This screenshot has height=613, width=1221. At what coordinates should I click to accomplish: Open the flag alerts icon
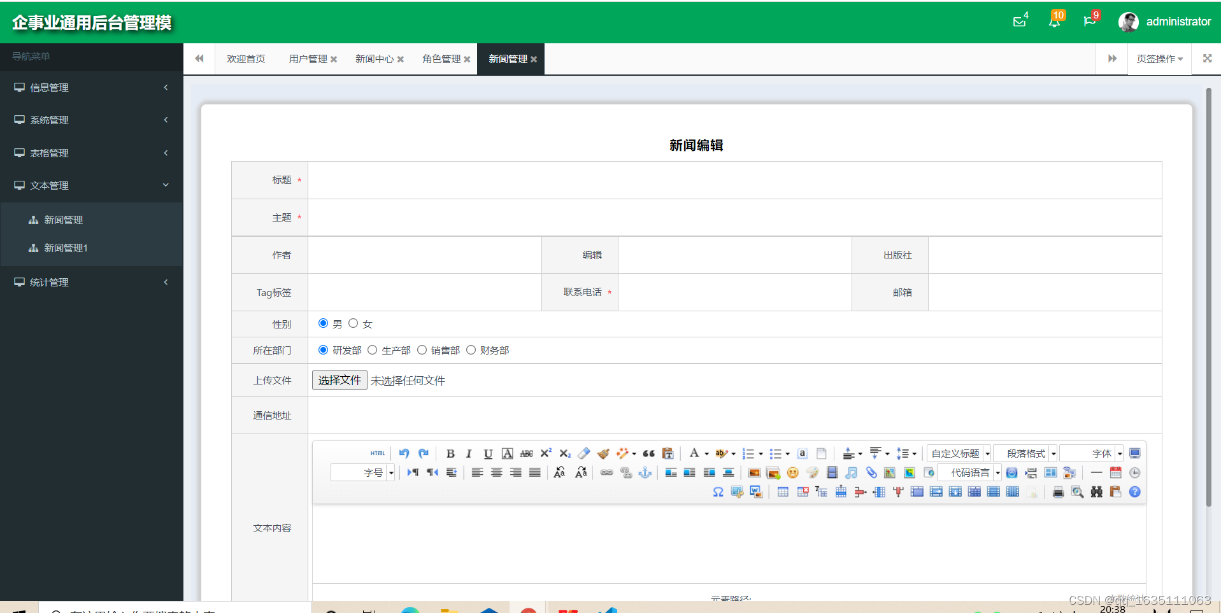pyautogui.click(x=1090, y=20)
